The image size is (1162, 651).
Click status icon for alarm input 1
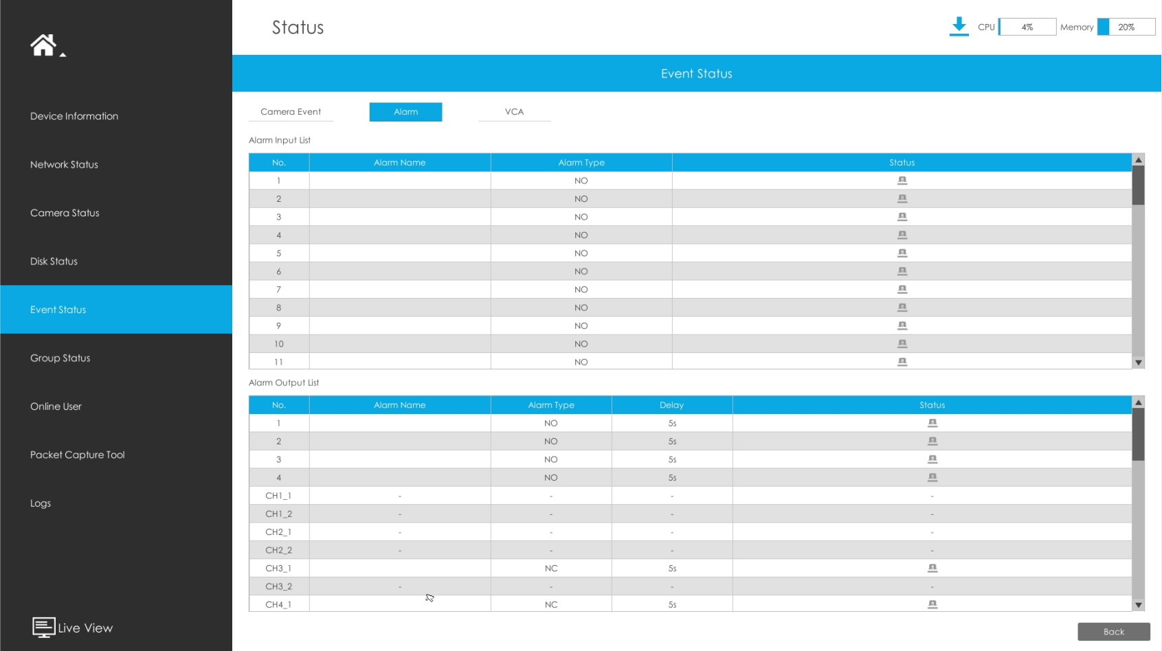tap(902, 181)
